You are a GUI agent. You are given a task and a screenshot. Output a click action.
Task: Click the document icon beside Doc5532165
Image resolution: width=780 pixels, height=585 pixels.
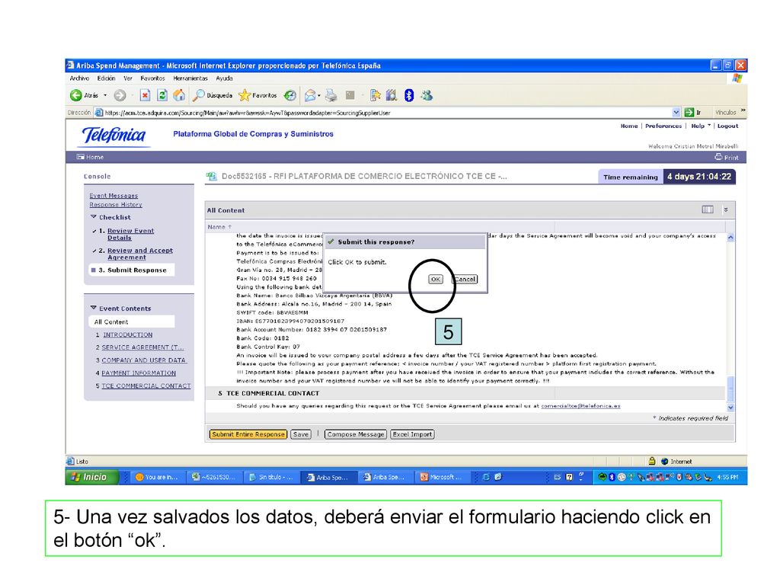point(212,176)
